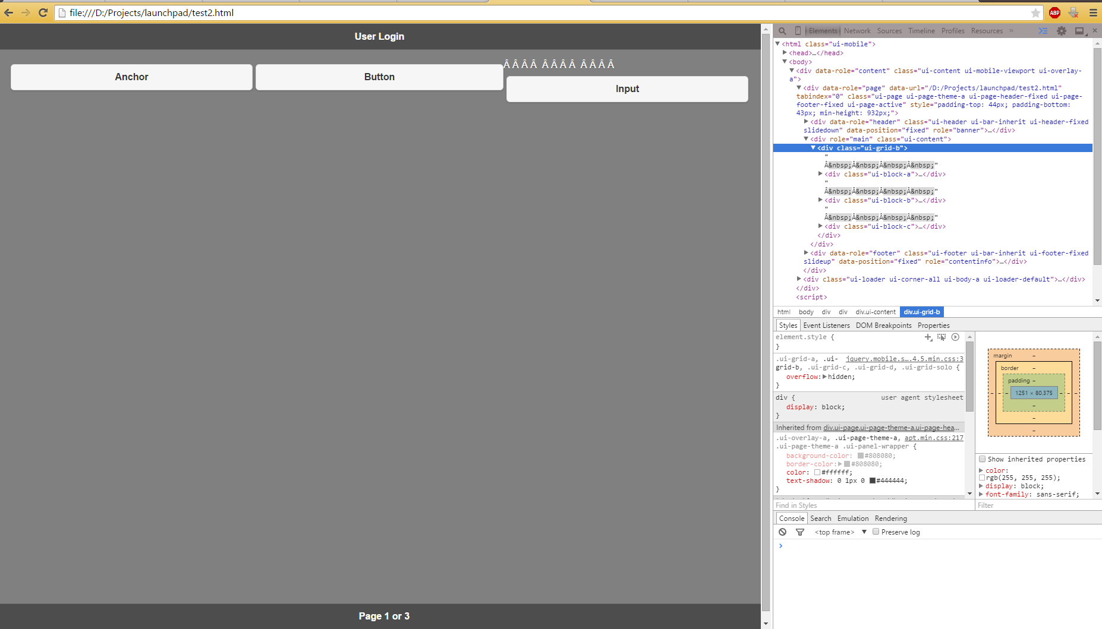Click the computed styles Filter field
The width and height of the screenshot is (1102, 629).
click(x=1037, y=505)
